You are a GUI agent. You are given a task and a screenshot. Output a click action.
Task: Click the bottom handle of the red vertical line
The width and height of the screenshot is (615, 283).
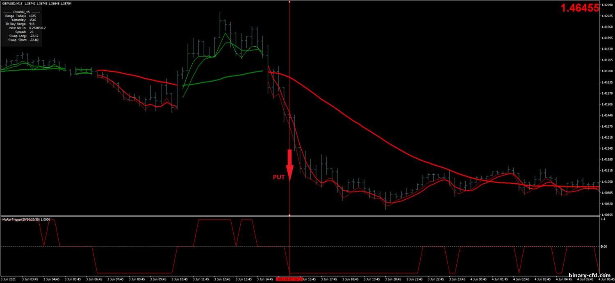click(x=289, y=215)
